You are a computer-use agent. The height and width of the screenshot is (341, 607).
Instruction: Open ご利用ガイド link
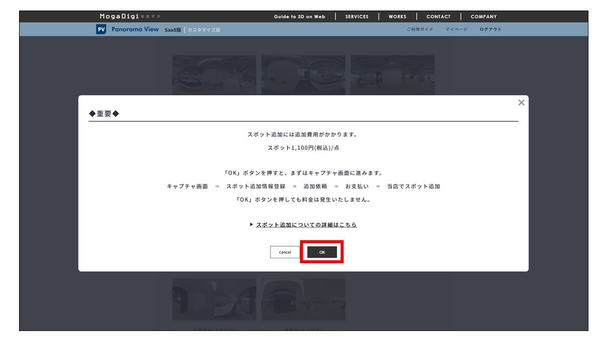point(420,30)
